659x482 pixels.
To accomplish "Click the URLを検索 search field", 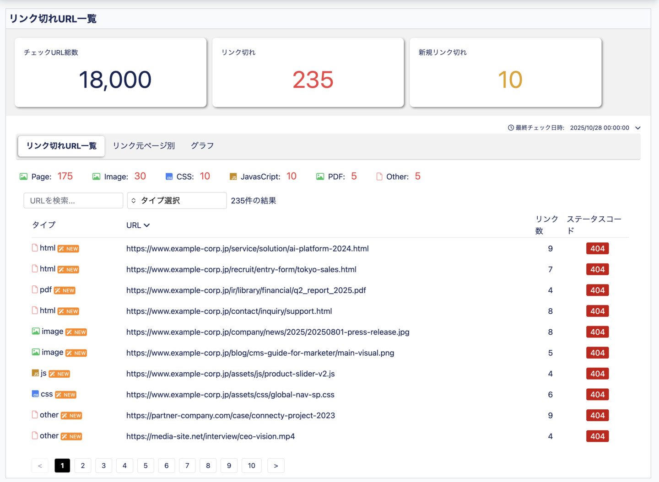I will click(x=73, y=200).
